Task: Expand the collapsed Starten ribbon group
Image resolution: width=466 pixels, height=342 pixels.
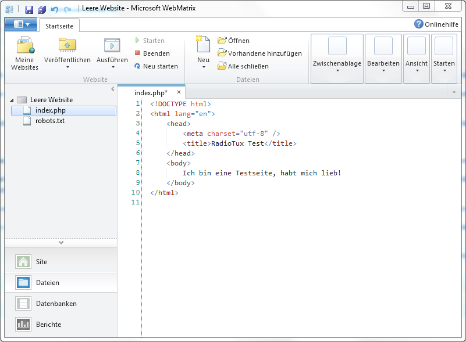Action: (x=444, y=59)
